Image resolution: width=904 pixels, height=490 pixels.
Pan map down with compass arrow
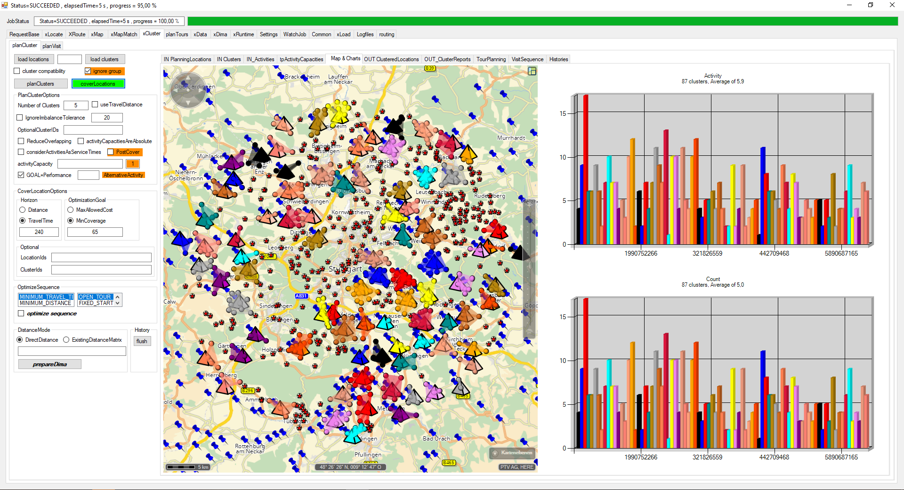(x=188, y=103)
